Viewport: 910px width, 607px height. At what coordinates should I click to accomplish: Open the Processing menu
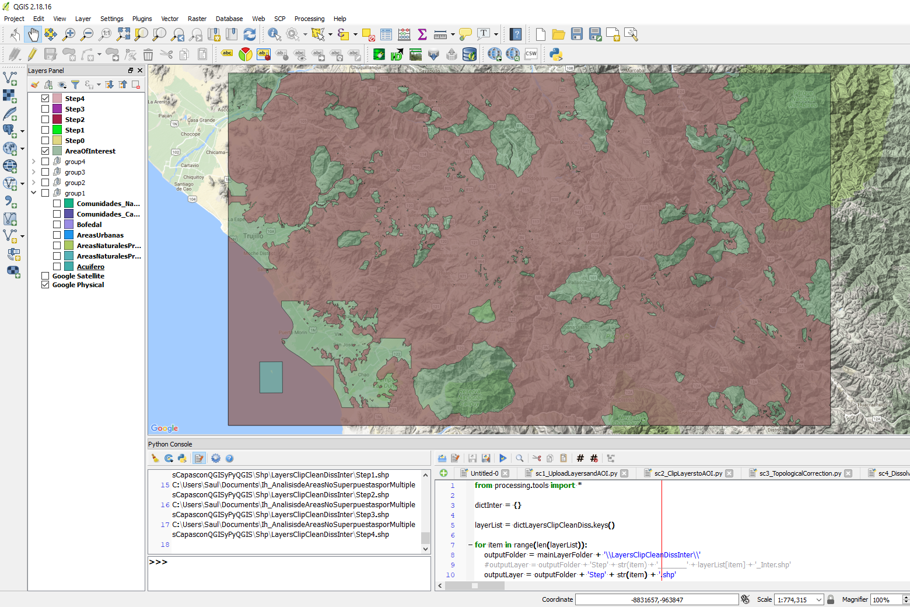[x=309, y=19]
